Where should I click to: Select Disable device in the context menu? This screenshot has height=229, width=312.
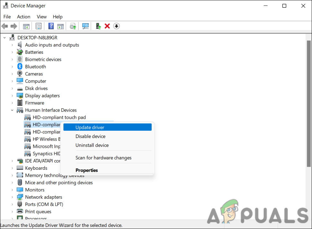pyautogui.click(x=90, y=136)
